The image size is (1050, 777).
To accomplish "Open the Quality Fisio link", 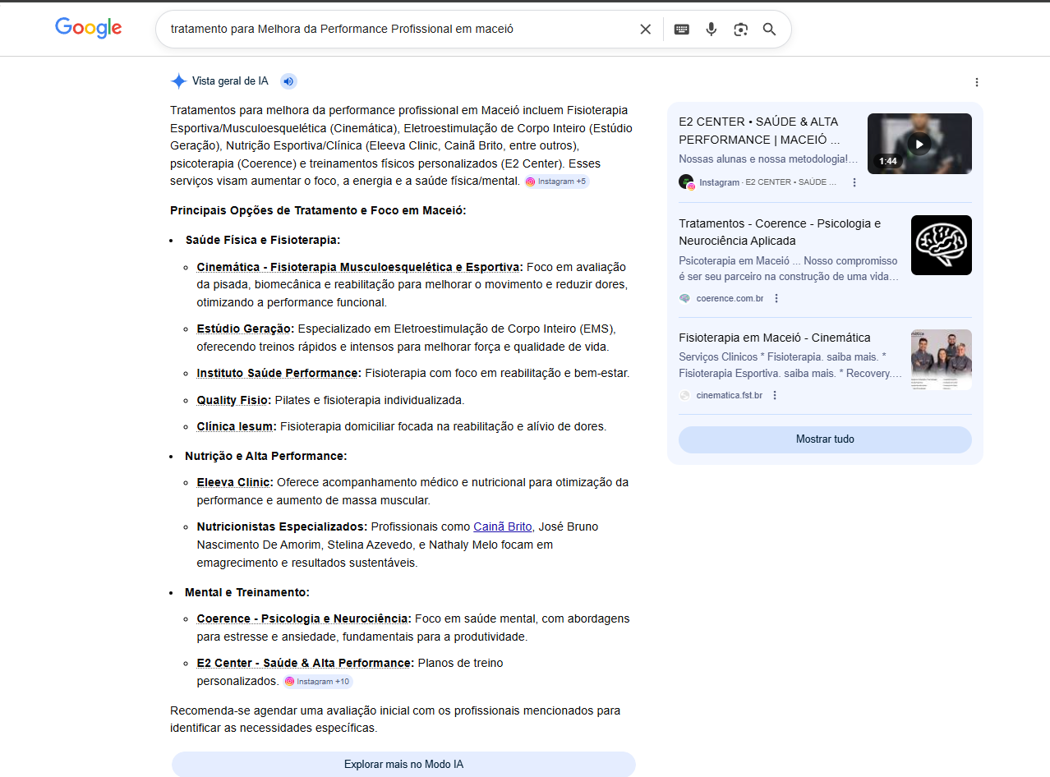I will click(x=233, y=400).
